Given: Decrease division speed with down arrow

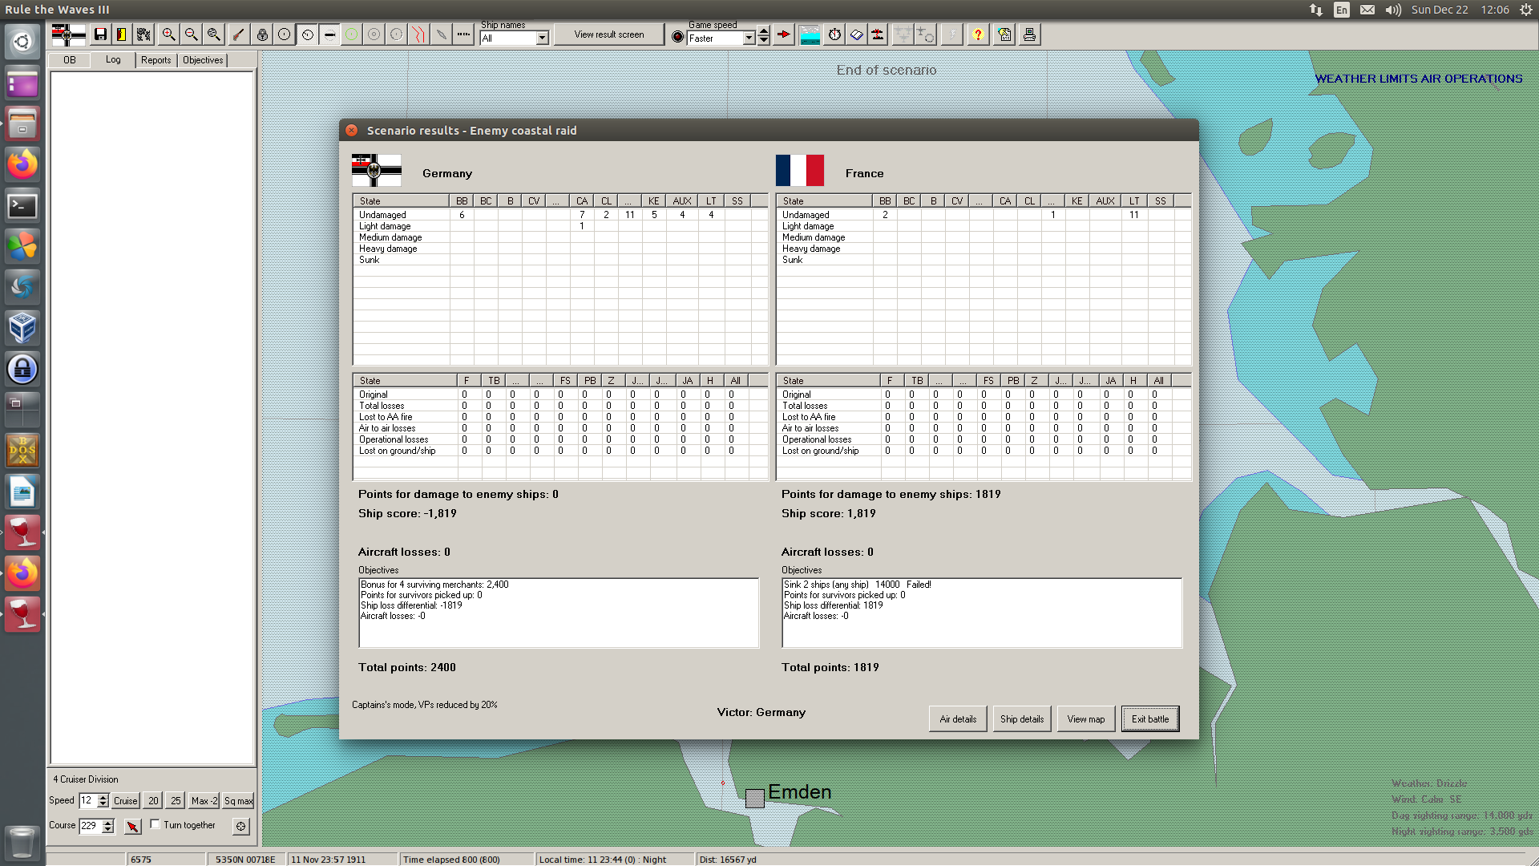Looking at the screenshot, I should tap(103, 804).
